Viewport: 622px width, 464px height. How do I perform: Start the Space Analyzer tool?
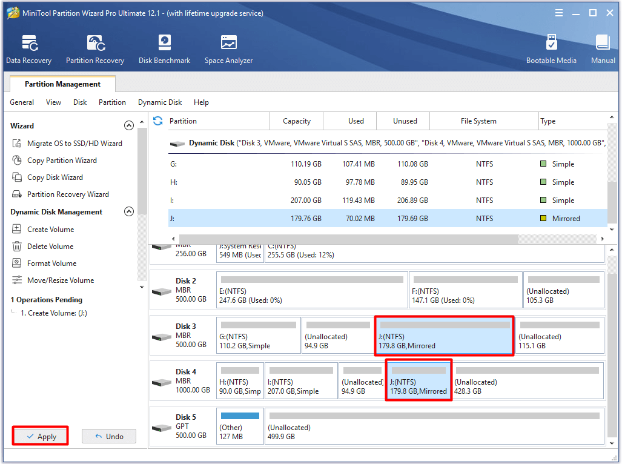(x=228, y=49)
